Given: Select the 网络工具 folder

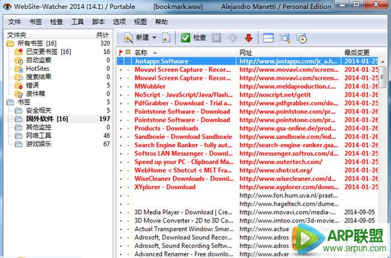Looking at the screenshot, I should [x=38, y=135].
